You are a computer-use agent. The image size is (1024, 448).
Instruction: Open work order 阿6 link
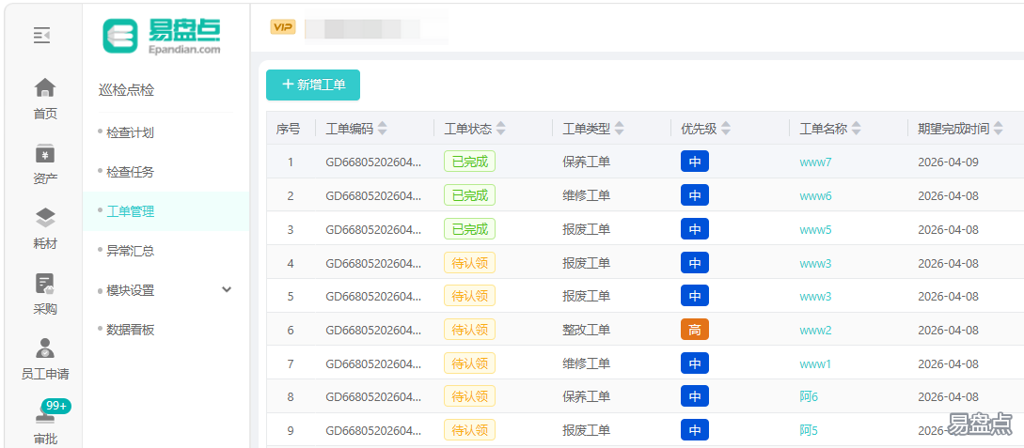(x=809, y=396)
